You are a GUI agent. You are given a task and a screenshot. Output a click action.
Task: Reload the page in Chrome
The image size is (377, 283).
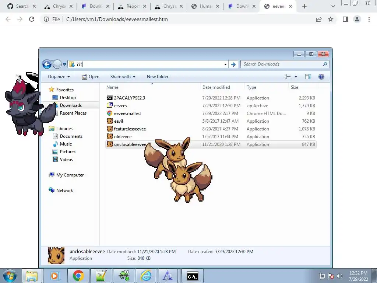32,19
